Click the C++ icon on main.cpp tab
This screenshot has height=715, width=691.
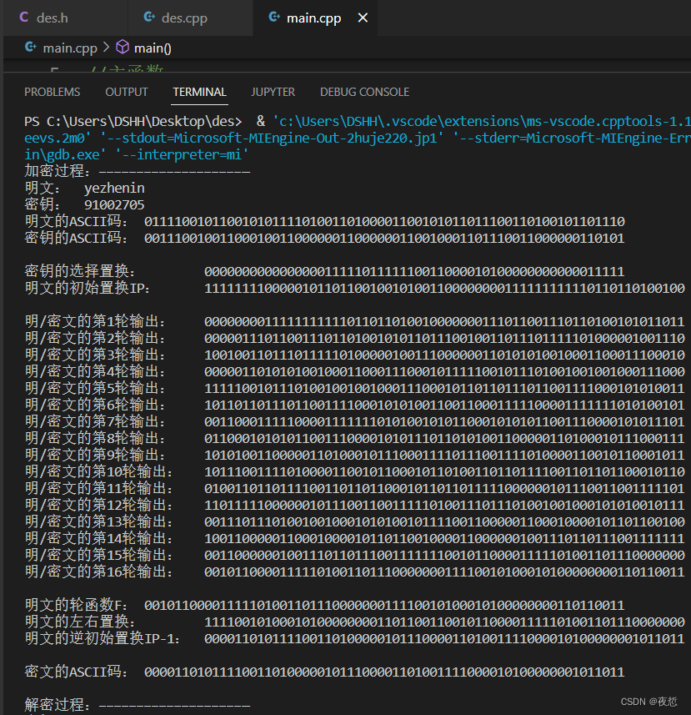(x=273, y=18)
